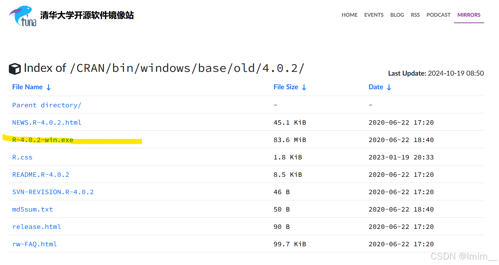499x265 pixels.
Task: Click 清华大学开源软件镜像站 site title
Action: tap(87, 15)
